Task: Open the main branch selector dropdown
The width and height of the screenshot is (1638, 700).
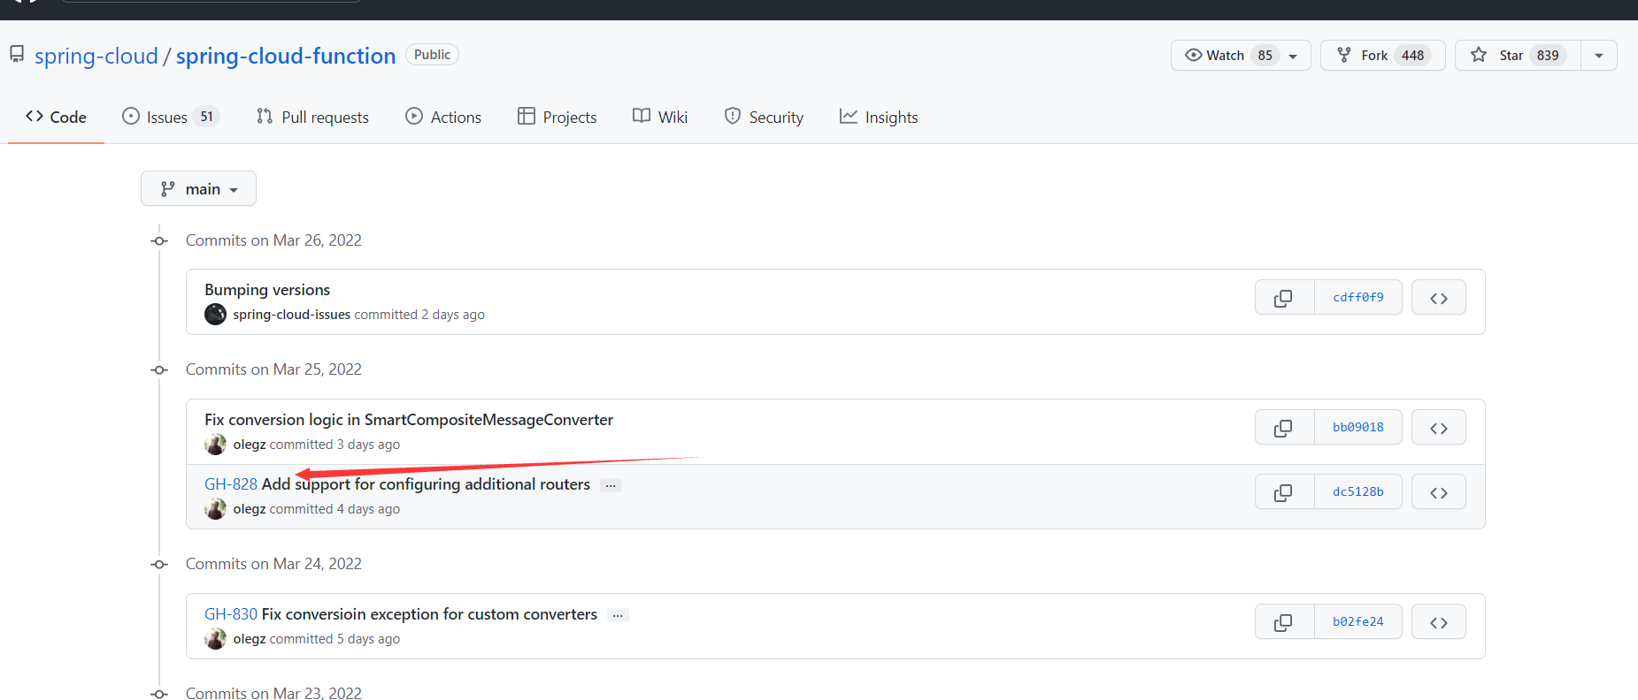Action: pos(198,189)
